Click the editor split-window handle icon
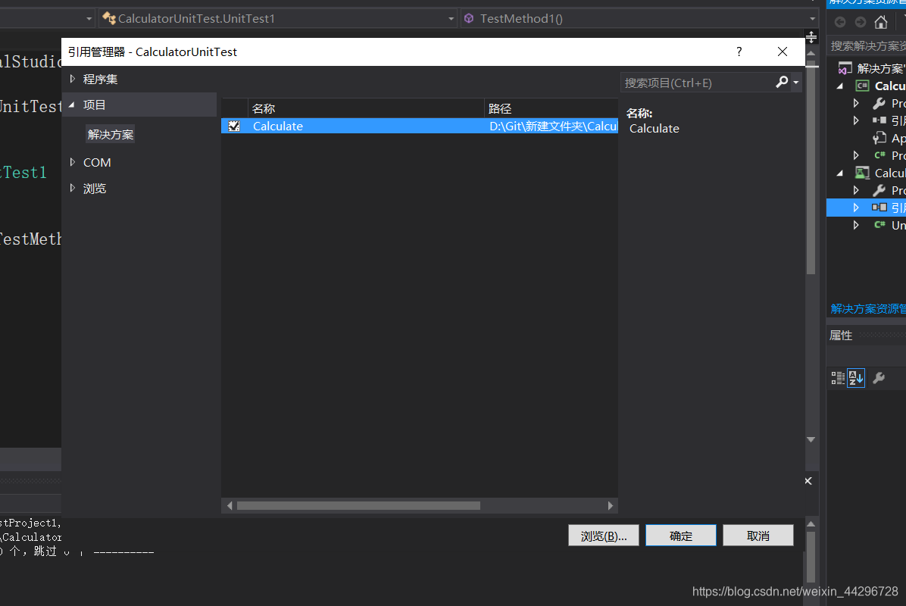Viewport: 906px width, 606px height. 811,38
